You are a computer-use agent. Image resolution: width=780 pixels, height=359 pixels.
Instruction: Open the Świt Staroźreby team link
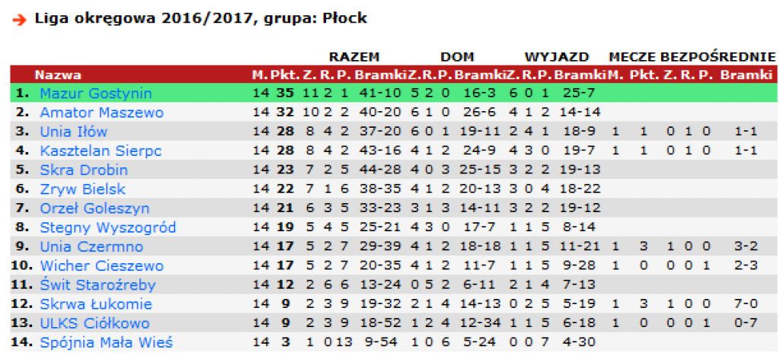[x=98, y=285]
